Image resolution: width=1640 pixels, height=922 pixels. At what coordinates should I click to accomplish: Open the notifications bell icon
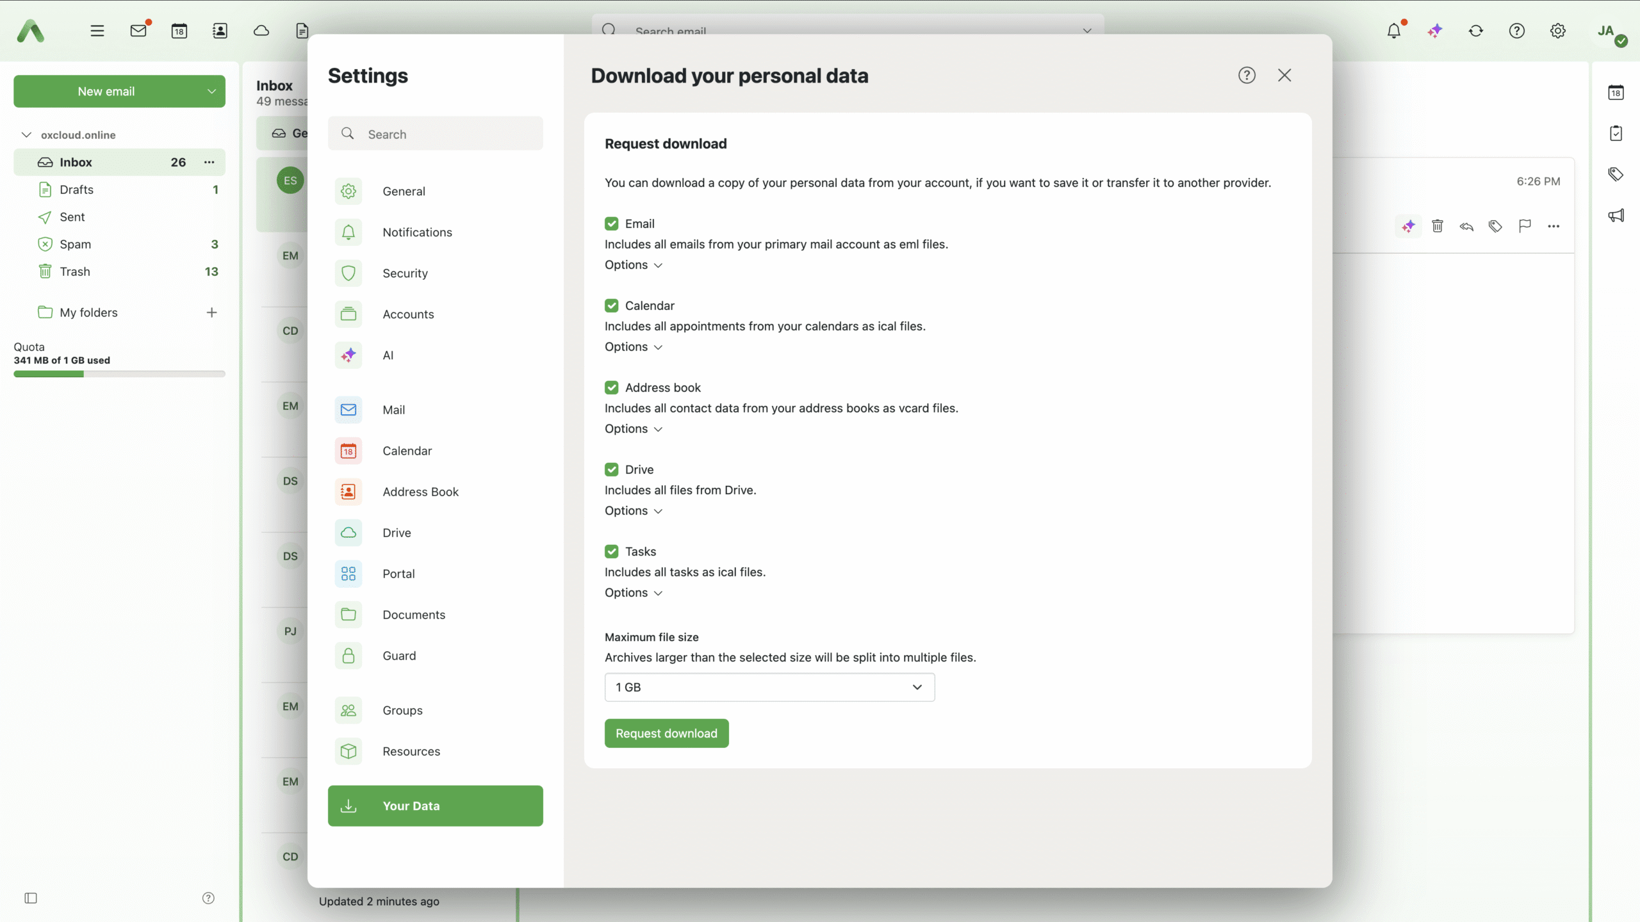click(1393, 31)
